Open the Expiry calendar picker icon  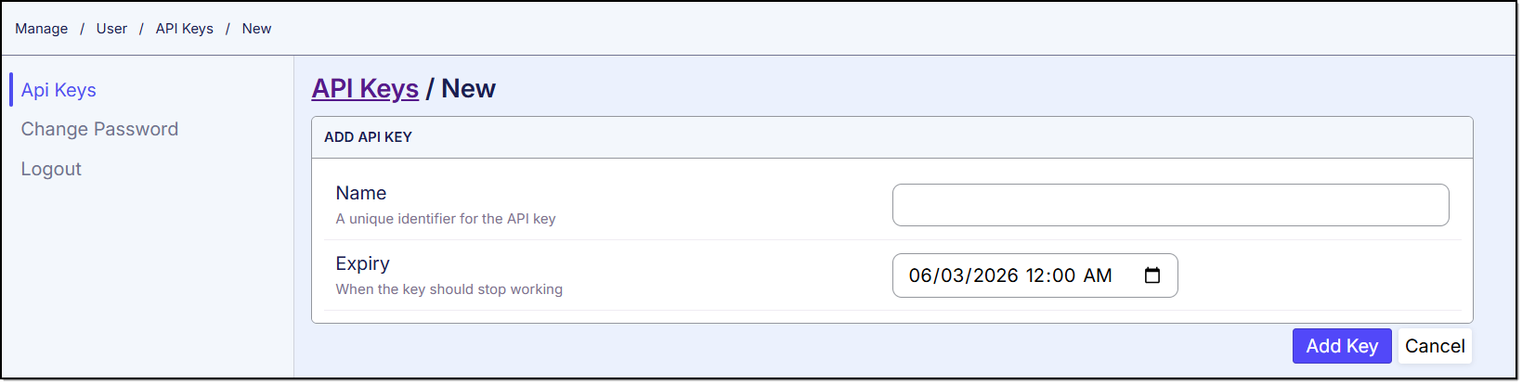1151,275
